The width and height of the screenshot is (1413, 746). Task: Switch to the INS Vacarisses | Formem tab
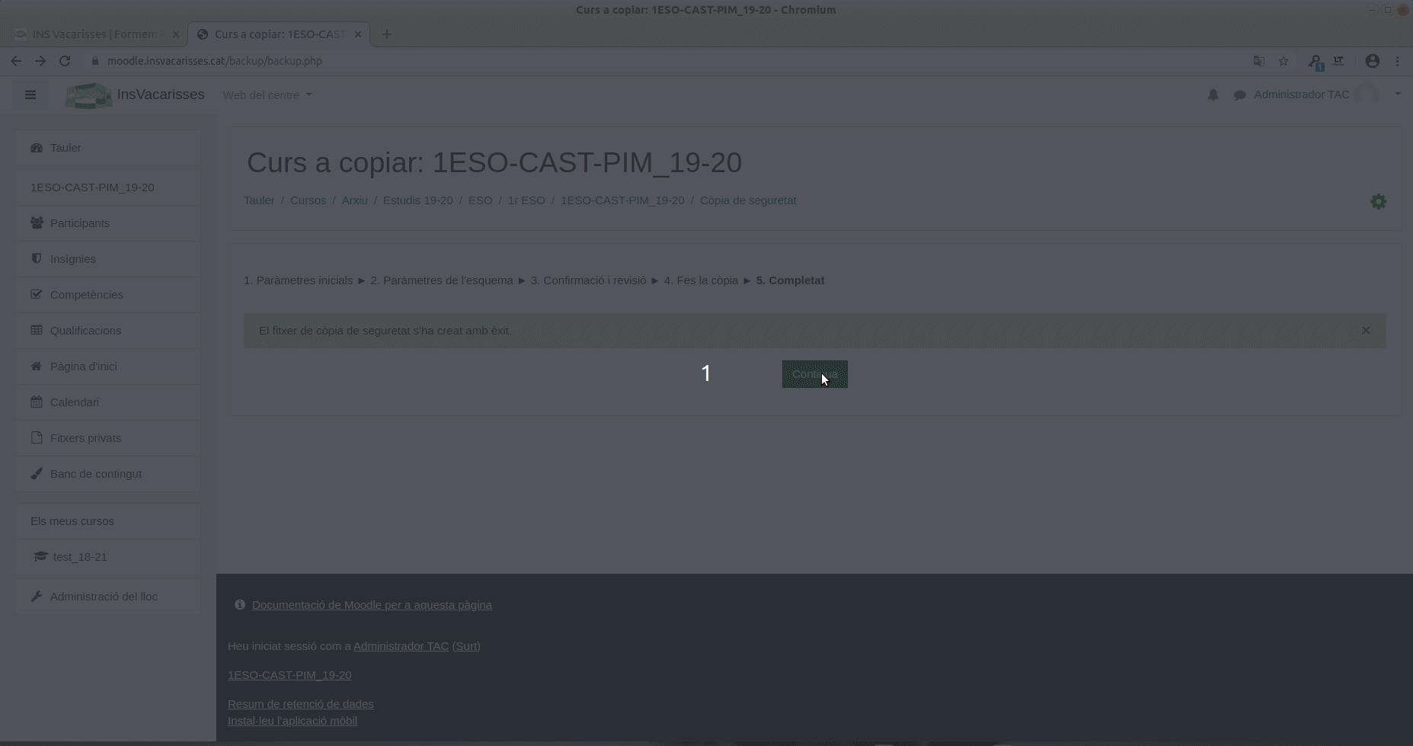pos(95,34)
